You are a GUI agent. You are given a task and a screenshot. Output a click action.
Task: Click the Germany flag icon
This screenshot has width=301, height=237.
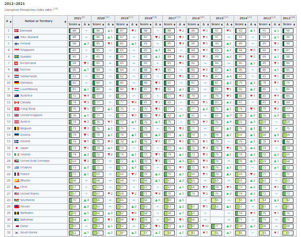[16, 83]
